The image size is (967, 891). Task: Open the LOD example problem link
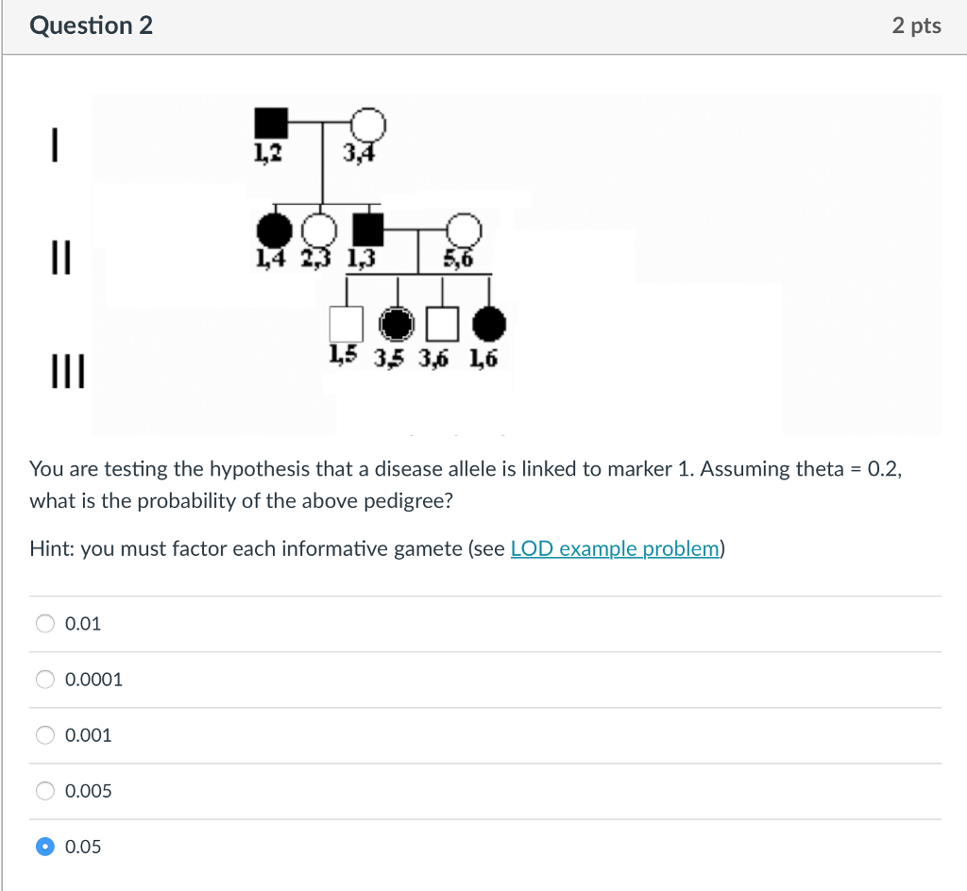614,548
